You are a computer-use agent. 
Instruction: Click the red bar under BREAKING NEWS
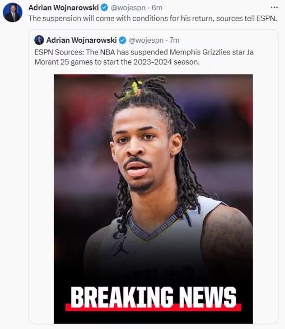tap(153, 307)
